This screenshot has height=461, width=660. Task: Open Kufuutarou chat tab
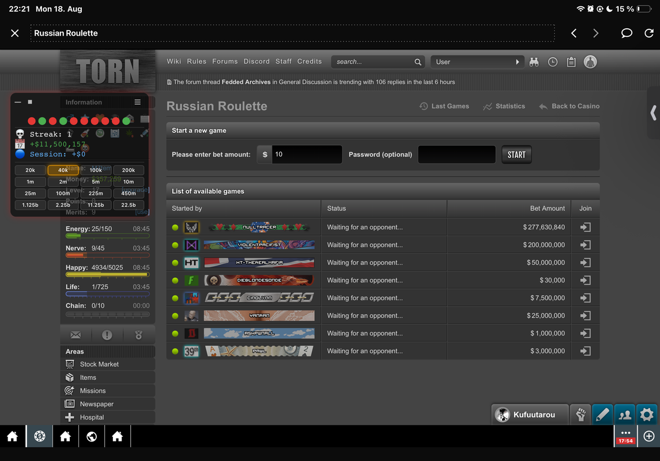pyautogui.click(x=530, y=415)
